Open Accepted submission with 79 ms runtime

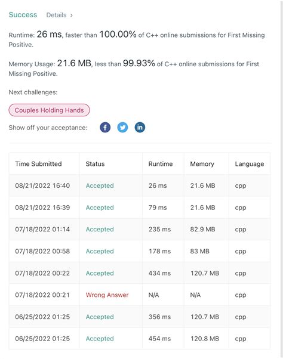coord(100,208)
